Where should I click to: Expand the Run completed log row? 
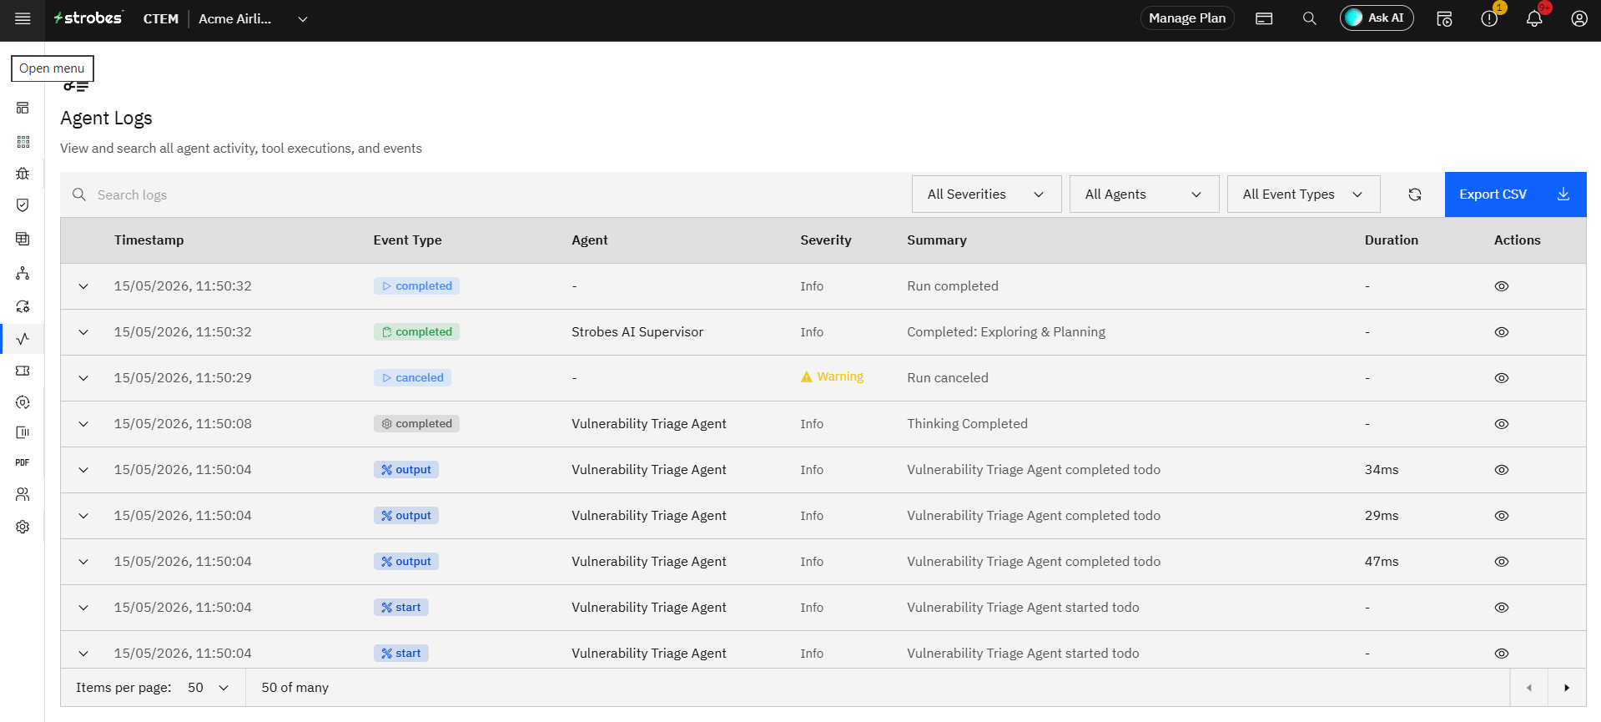click(x=83, y=286)
